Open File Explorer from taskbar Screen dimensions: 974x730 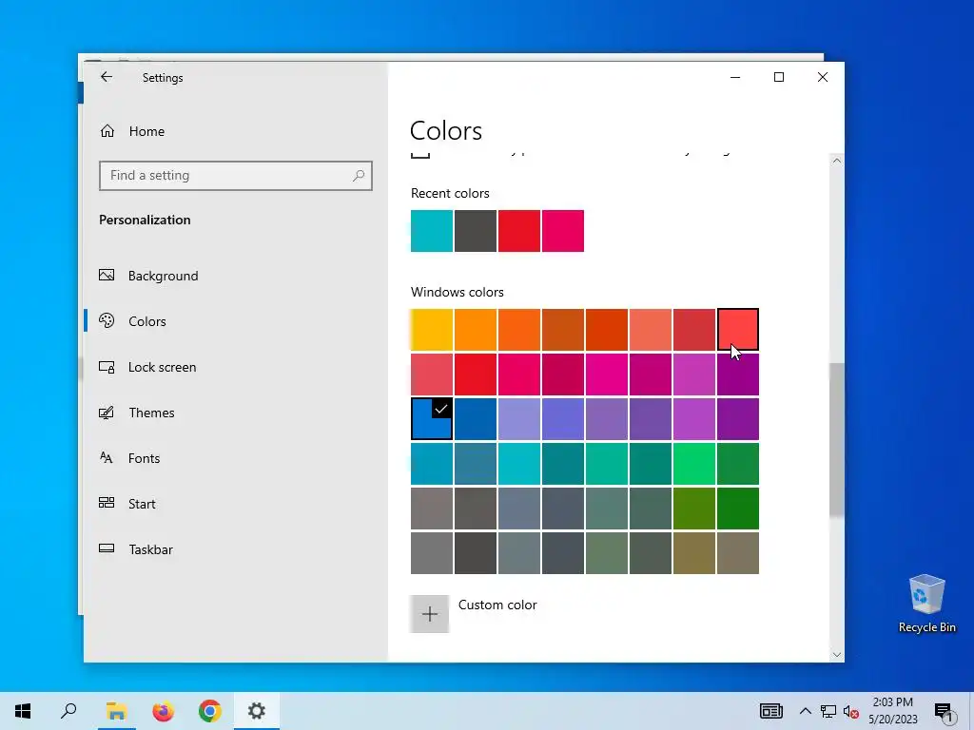pos(116,711)
